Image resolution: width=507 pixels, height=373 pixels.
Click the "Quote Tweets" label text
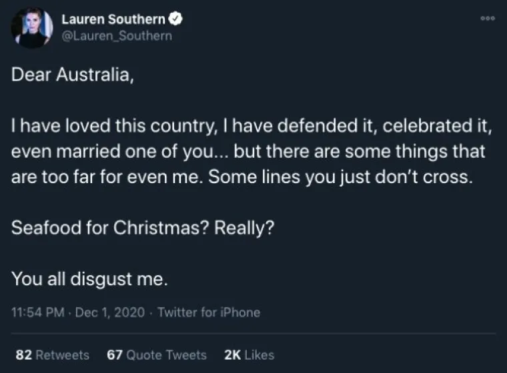[166, 355]
